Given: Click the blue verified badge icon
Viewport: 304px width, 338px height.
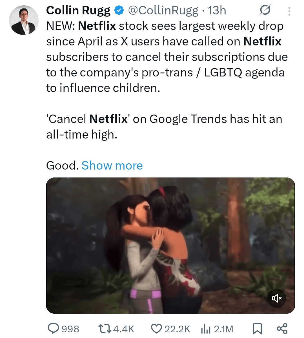Looking at the screenshot, I should (x=119, y=10).
